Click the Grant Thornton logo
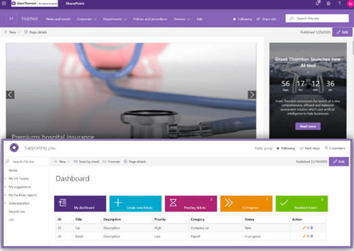 35,3
